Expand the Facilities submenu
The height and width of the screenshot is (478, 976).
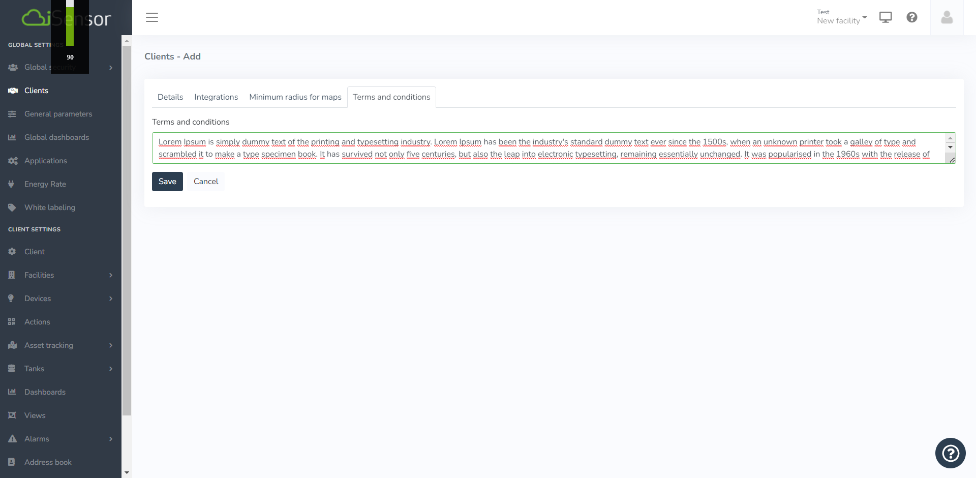click(111, 275)
